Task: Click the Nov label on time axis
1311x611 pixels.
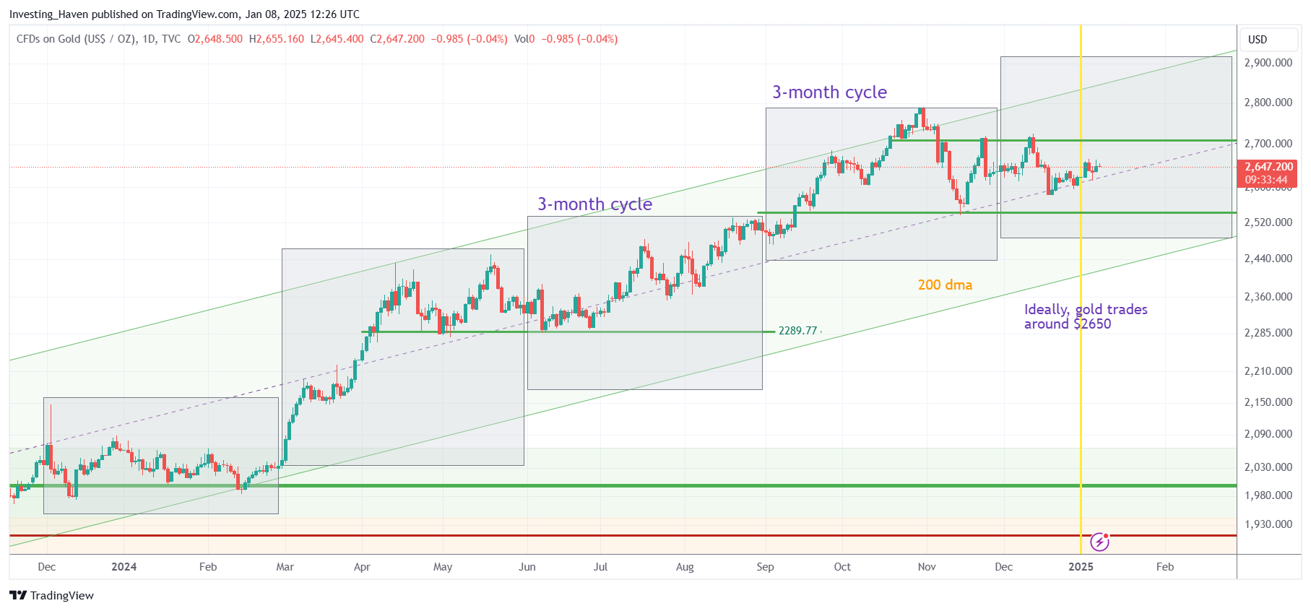Action: (x=927, y=567)
